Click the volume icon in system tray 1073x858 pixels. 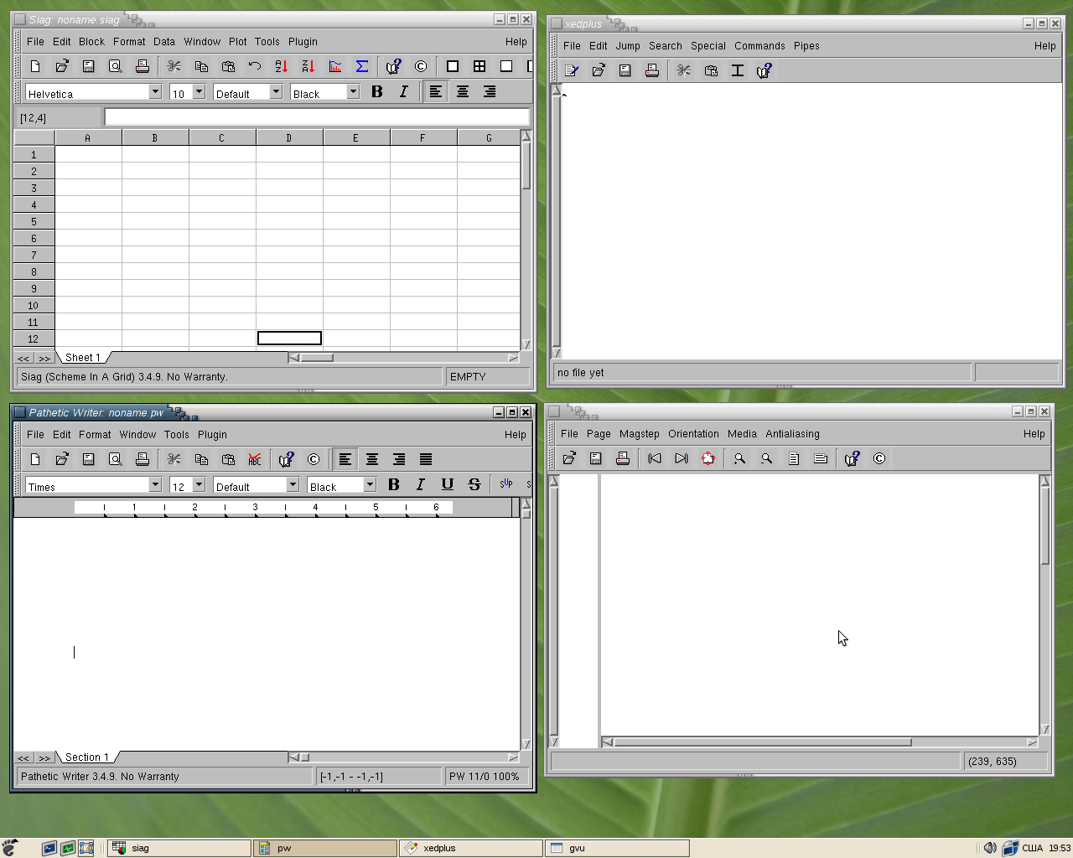tap(990, 848)
